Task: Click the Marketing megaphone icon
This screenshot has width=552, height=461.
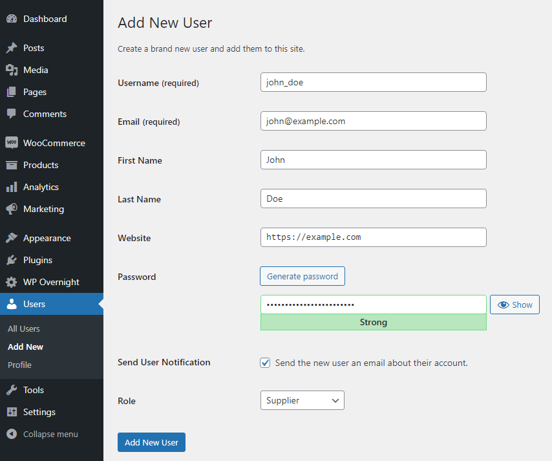Action: coord(12,209)
